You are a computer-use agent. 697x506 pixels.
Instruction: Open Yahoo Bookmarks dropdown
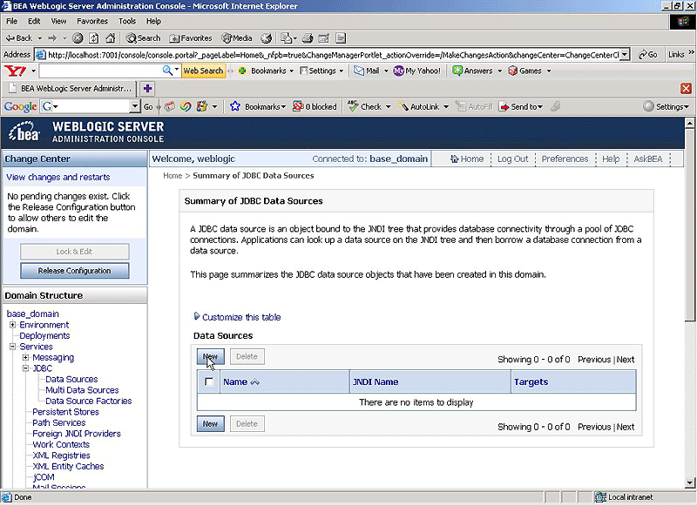pos(292,71)
